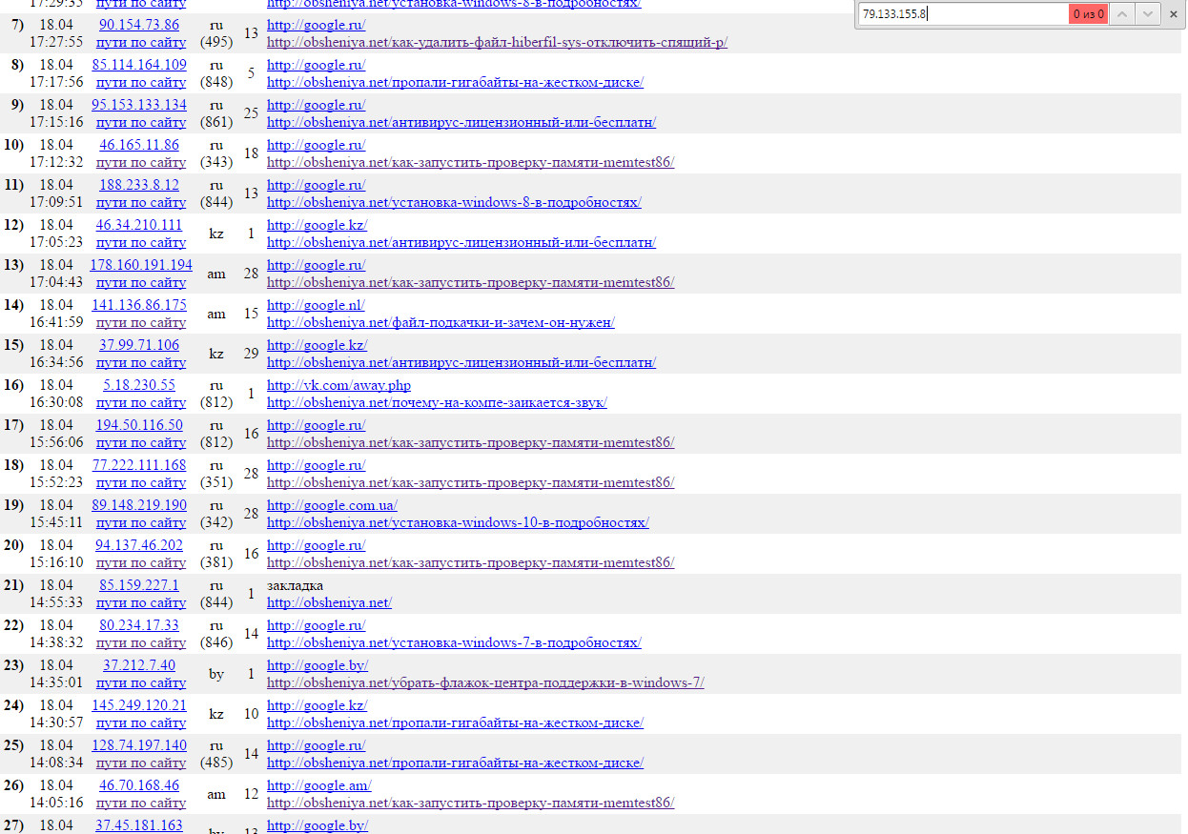Open IP address 95.153.133.134
Viewport: 1188px width, 834px height.
[x=139, y=105]
